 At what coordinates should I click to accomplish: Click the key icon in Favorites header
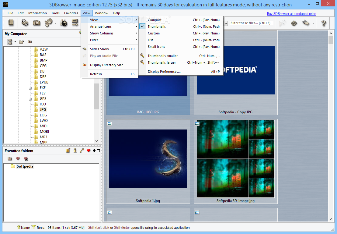click(x=82, y=151)
